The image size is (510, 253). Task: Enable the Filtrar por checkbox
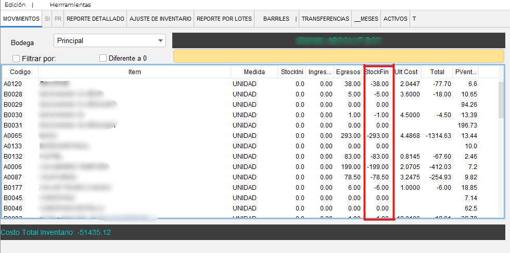point(16,59)
